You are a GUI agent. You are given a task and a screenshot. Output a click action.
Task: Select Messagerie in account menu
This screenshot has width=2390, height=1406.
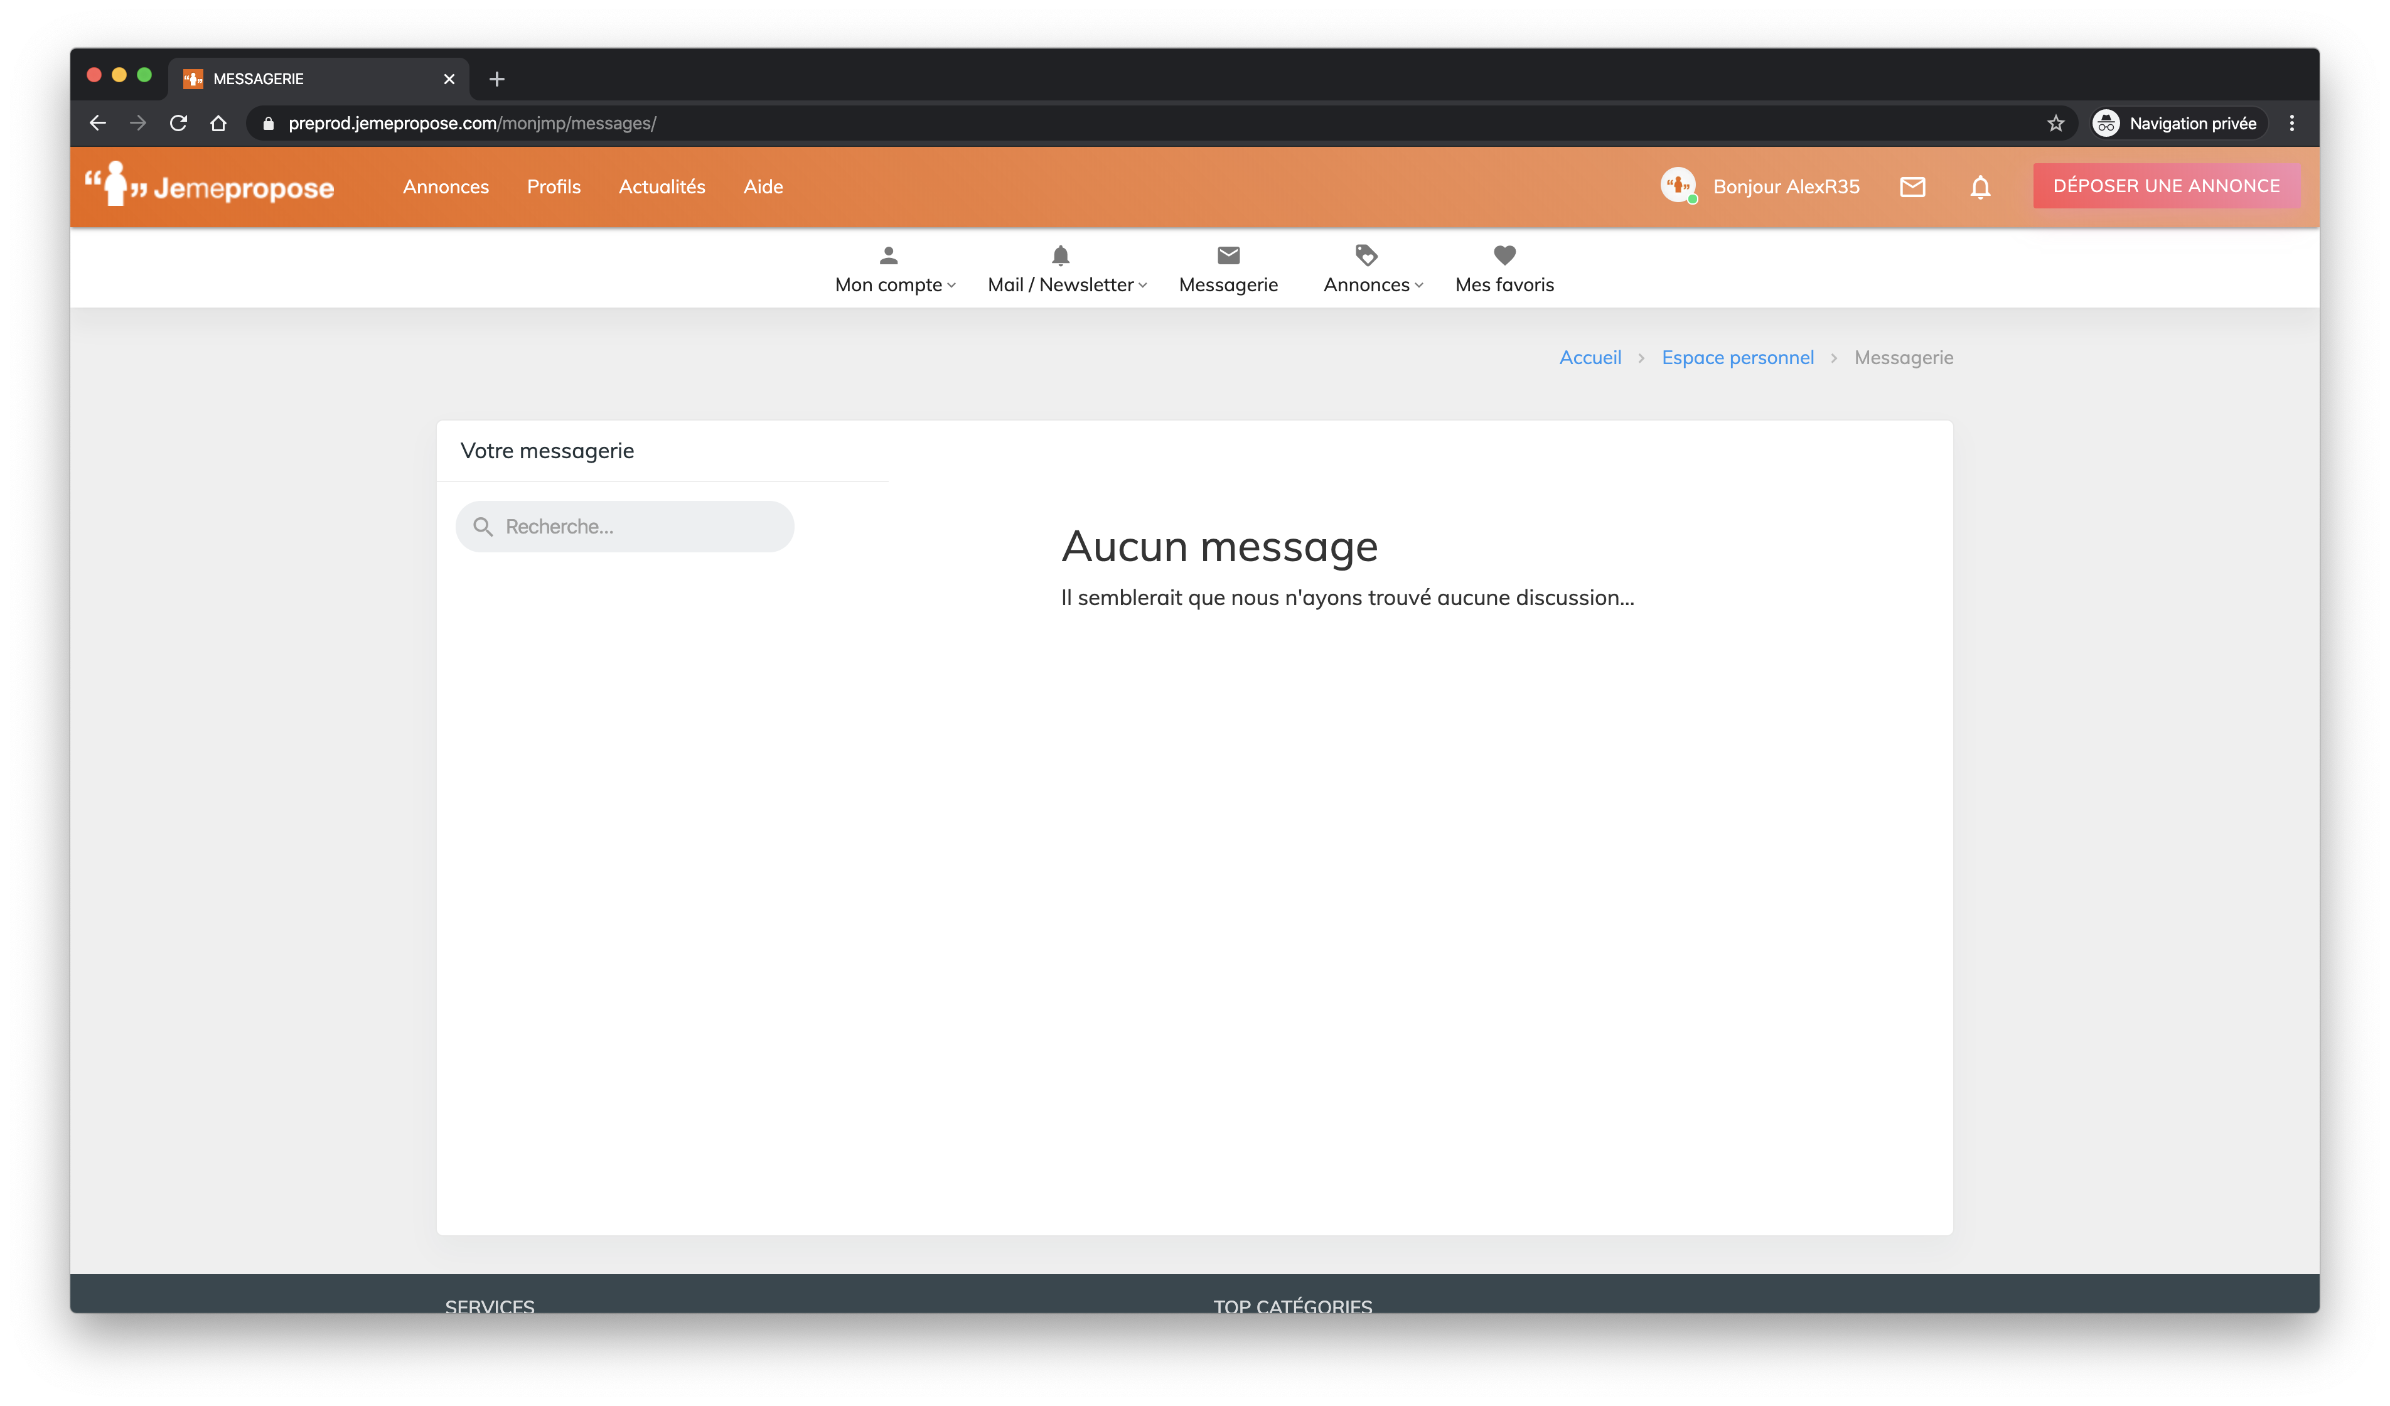[x=1228, y=271]
